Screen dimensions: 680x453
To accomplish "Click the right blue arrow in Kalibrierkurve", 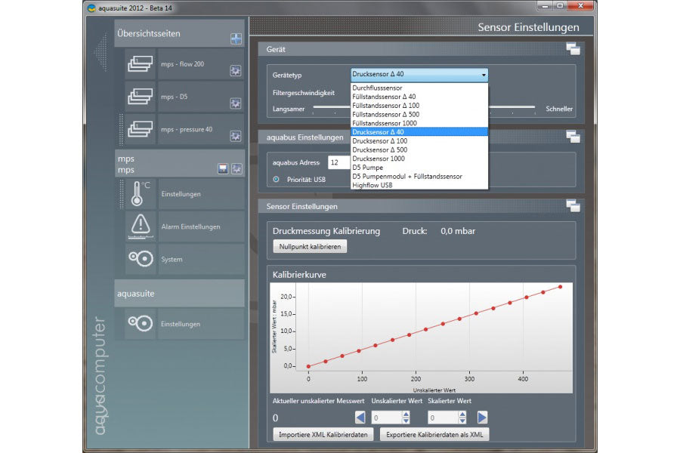I will click(x=482, y=418).
